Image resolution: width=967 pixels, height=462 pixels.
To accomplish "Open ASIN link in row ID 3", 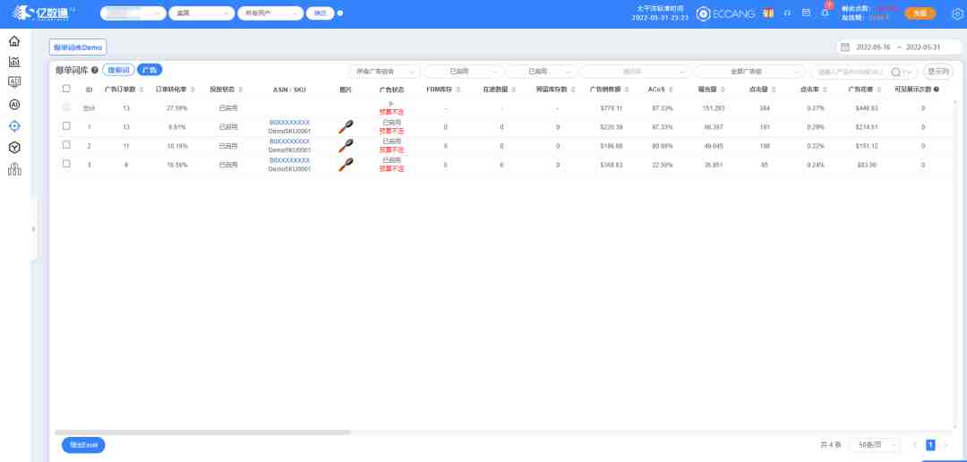I will (x=290, y=160).
